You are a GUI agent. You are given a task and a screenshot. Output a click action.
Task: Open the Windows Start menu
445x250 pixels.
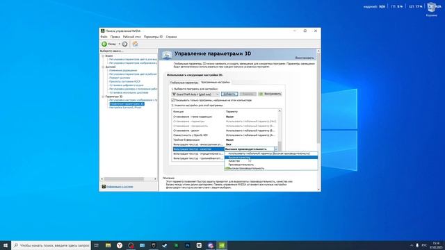(x=6, y=245)
